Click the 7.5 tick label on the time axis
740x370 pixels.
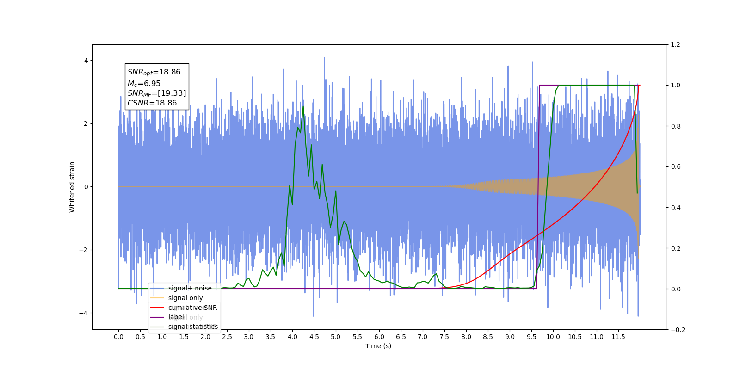(x=444, y=337)
